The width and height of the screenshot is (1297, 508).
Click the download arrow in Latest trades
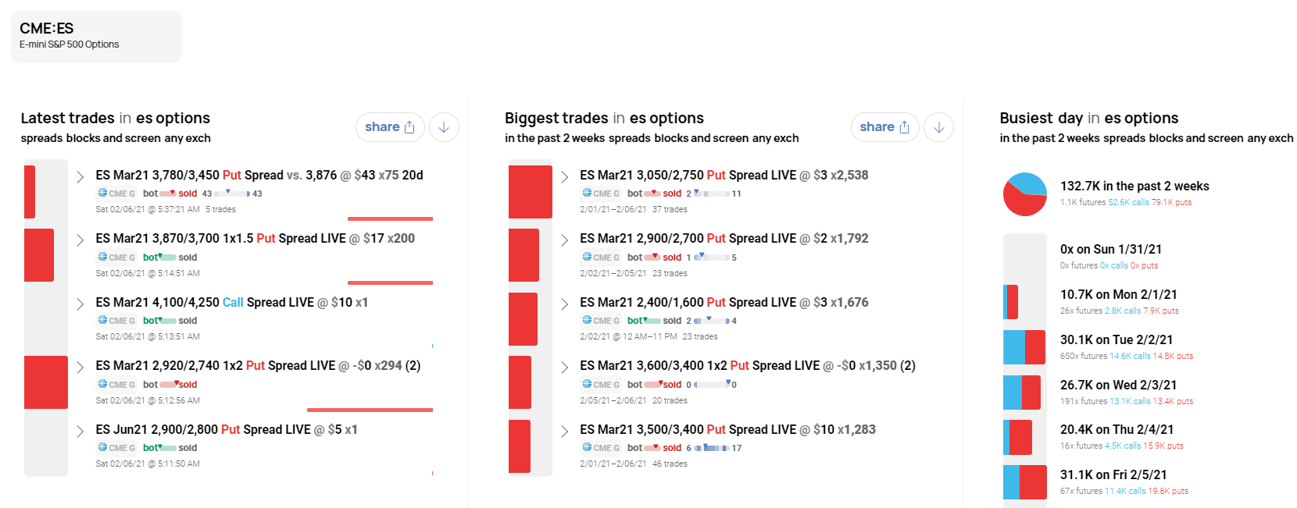pos(444,127)
